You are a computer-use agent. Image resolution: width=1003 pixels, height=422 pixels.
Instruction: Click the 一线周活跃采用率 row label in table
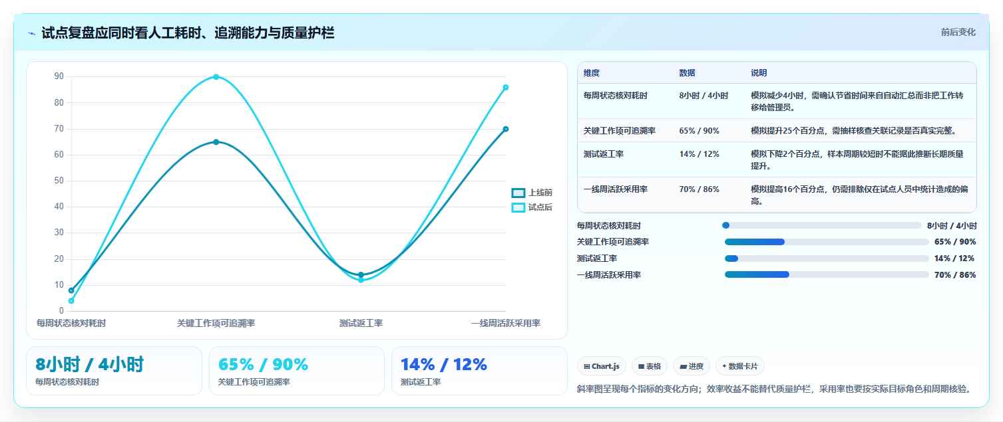616,189
